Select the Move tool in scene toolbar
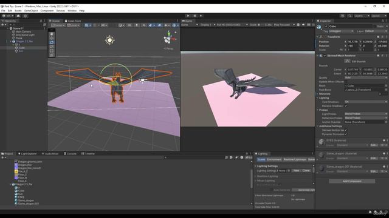 coord(52,38)
